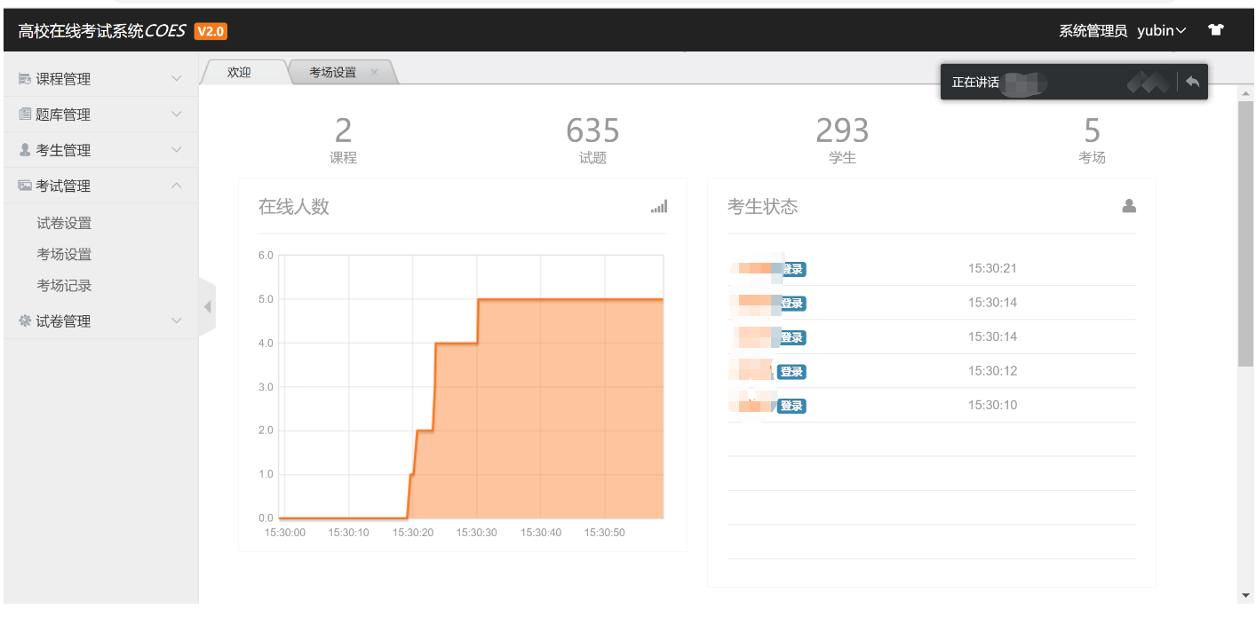This screenshot has width=1256, height=617.
Task: Expand the 题库管理 menu chevron
Action: coord(176,115)
